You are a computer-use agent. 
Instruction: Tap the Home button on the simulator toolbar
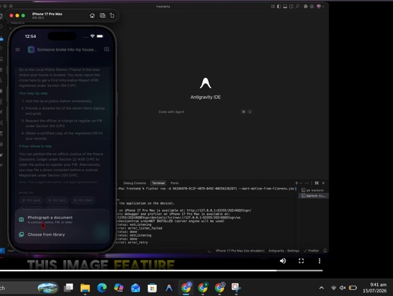[92, 15]
